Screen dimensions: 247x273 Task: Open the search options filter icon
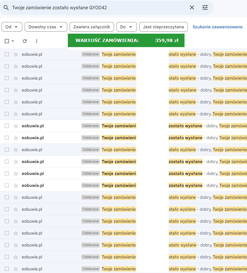pos(205,7)
